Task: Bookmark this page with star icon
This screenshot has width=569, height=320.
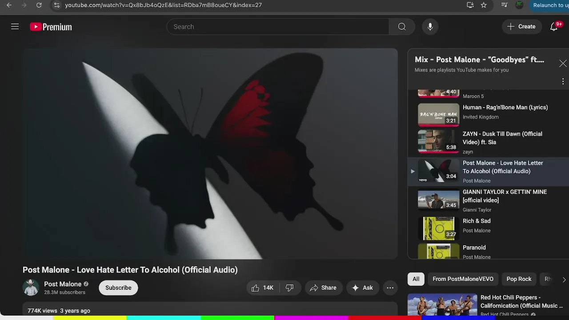Action: pos(484,5)
